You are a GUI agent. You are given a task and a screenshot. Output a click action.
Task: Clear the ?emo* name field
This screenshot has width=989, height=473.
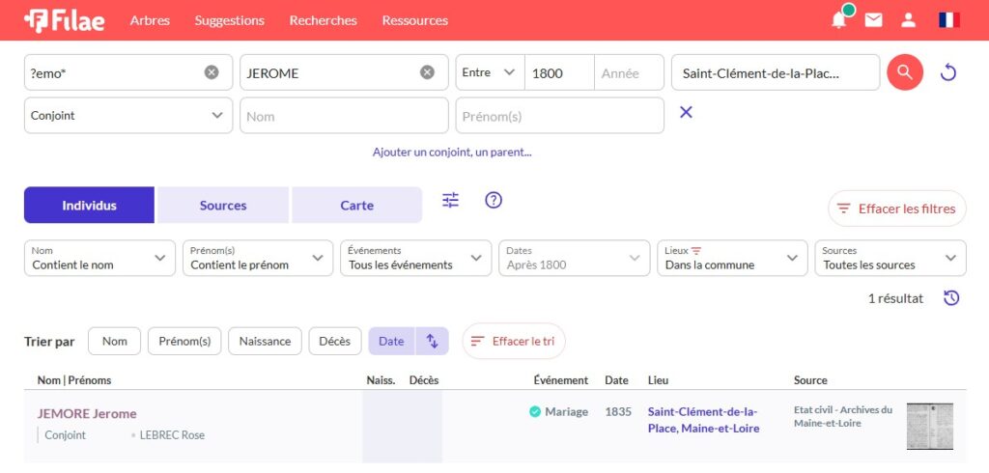click(x=212, y=72)
